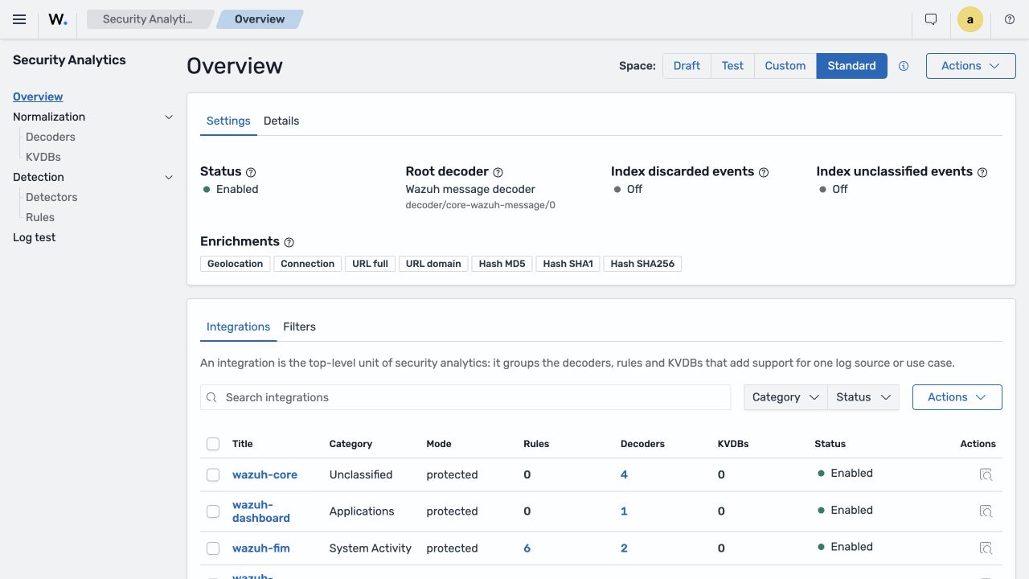This screenshot has width=1029, height=579.
Task: Check the wazuh-core row checkbox
Action: click(x=213, y=475)
